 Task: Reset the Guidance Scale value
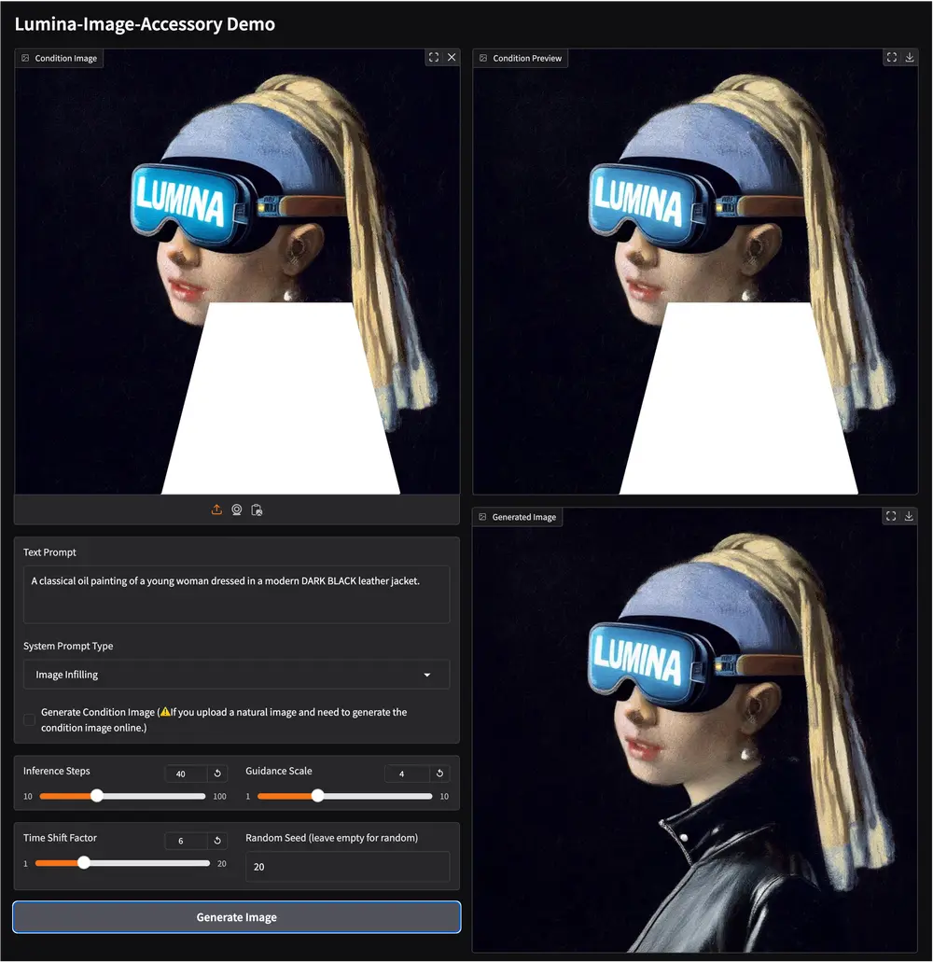pos(440,774)
